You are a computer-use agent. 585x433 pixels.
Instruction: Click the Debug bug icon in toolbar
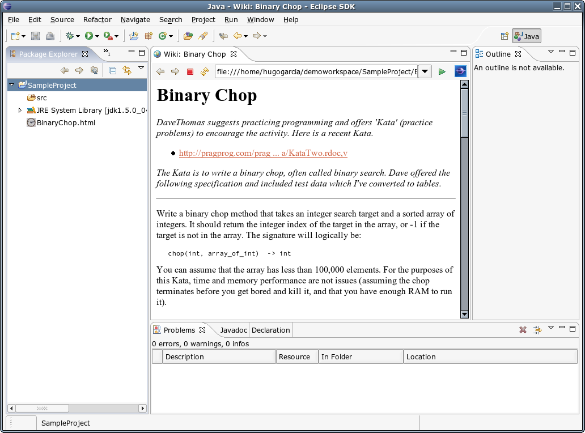70,36
